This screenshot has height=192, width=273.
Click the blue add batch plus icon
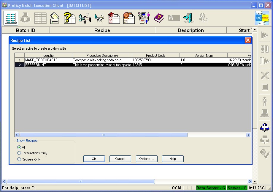pyautogui.click(x=265, y=128)
